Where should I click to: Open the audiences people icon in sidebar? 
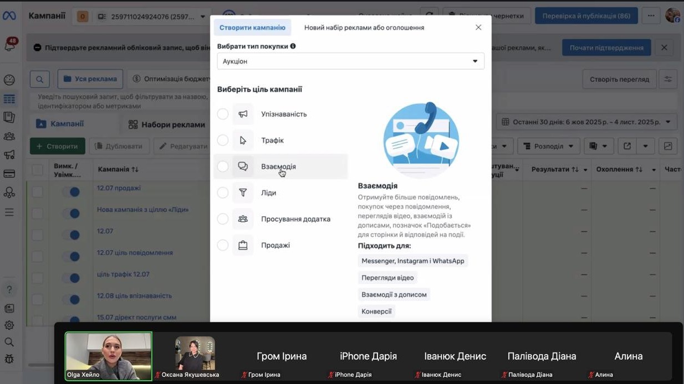[9, 136]
